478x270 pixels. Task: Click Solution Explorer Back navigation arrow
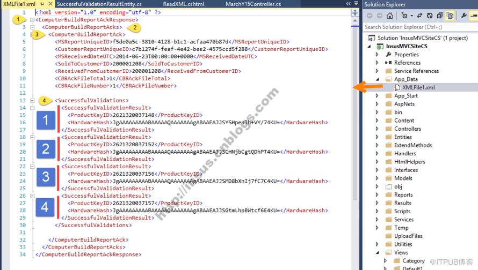coord(370,16)
